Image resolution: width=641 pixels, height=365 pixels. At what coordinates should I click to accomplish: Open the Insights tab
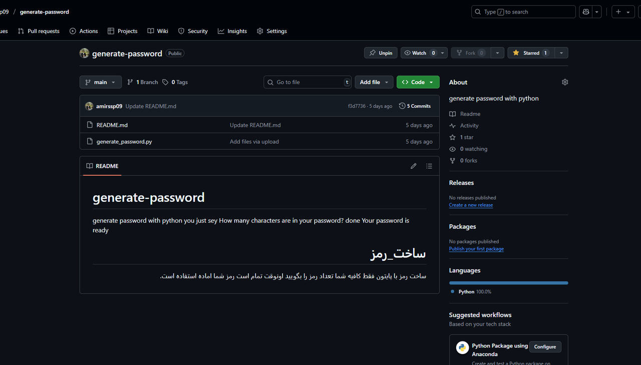(232, 31)
